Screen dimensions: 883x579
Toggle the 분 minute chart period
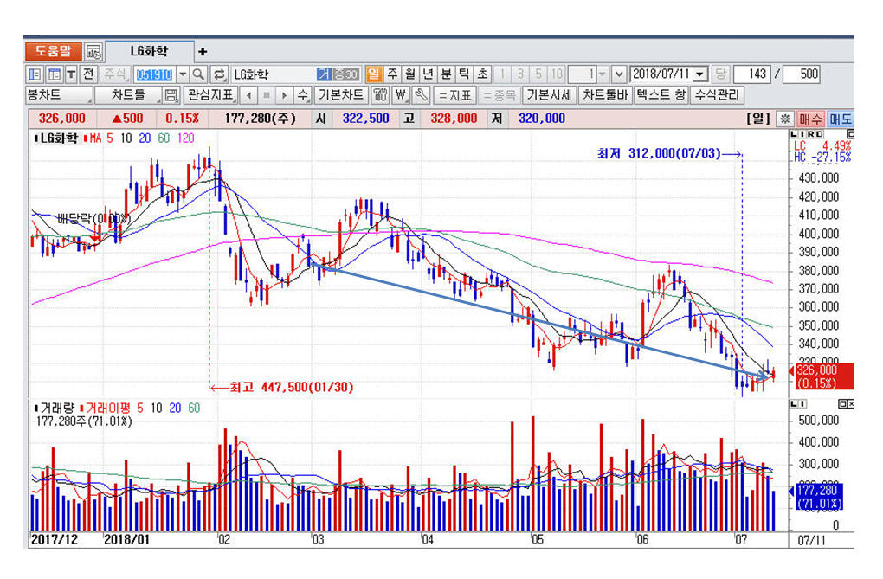coord(446,74)
